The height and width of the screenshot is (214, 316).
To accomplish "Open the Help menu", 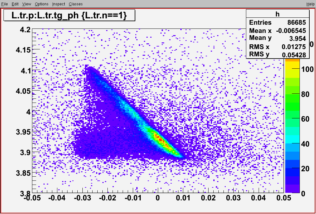I will 310,4.
